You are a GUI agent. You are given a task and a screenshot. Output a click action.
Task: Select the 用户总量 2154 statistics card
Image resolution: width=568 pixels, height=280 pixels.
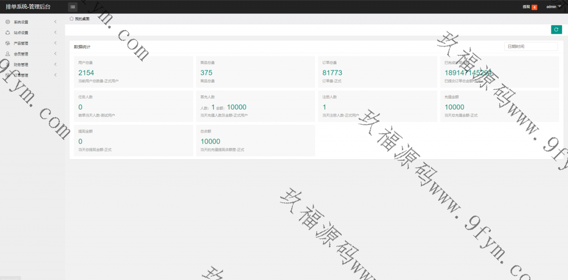coord(133,73)
